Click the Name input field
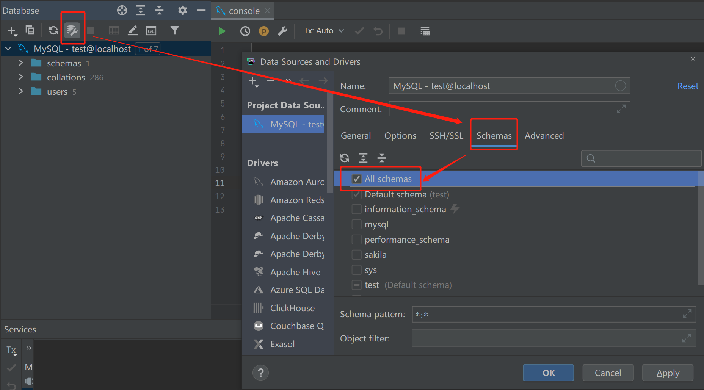 pyautogui.click(x=509, y=86)
